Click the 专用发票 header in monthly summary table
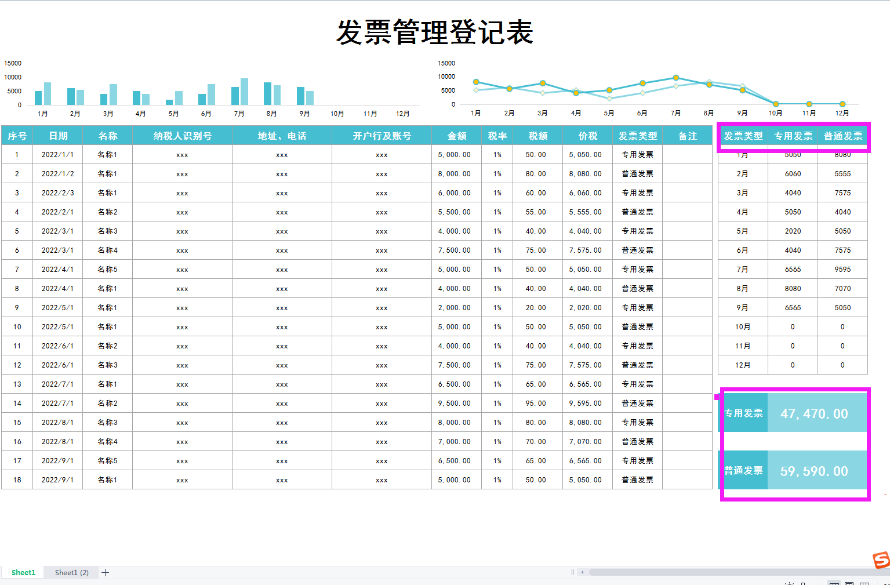The height and width of the screenshot is (585, 890). coord(793,136)
